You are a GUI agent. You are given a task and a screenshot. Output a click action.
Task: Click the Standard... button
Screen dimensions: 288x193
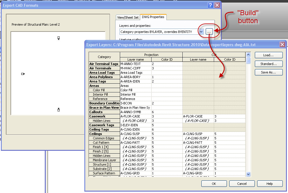pos(269,64)
